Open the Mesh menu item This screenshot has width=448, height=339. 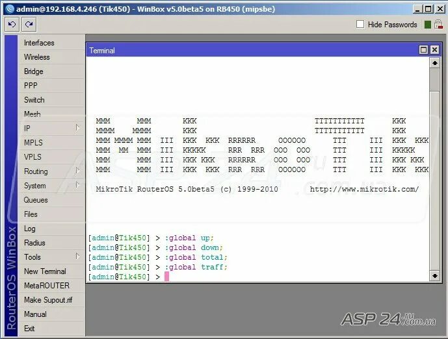pos(51,114)
